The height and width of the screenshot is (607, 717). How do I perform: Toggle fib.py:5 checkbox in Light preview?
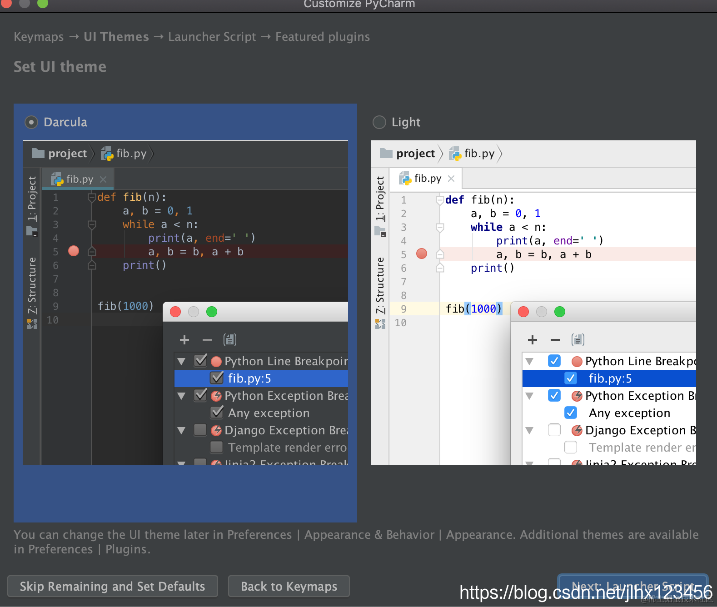coord(571,378)
